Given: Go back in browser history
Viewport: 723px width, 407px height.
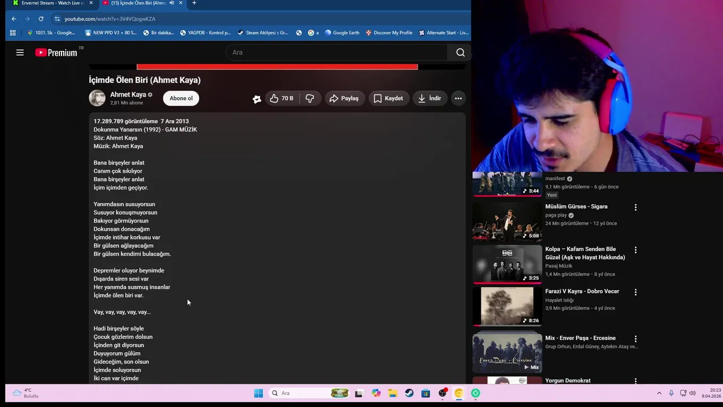Looking at the screenshot, I should coord(14,19).
